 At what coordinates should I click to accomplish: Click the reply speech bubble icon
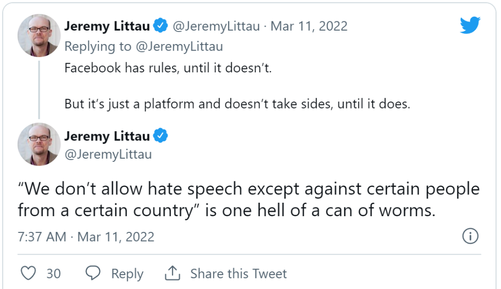[93, 273]
